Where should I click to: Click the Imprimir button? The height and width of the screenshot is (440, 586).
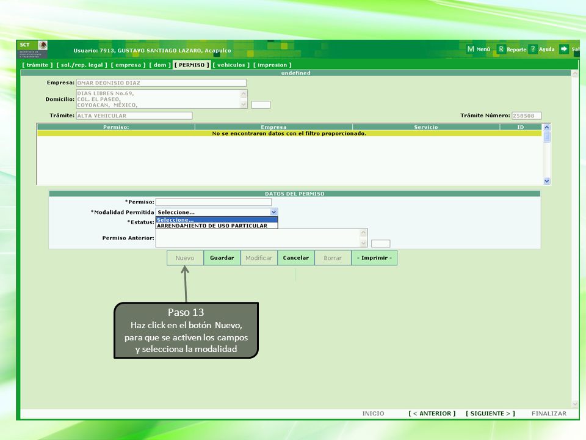click(374, 258)
